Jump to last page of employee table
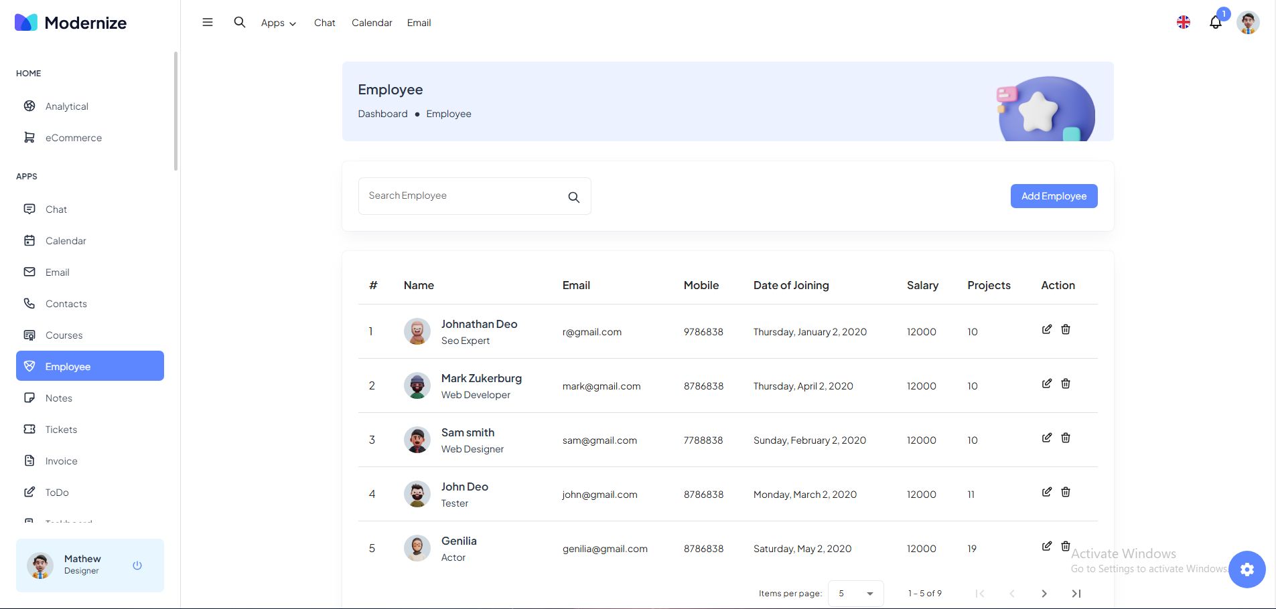 (1076, 594)
